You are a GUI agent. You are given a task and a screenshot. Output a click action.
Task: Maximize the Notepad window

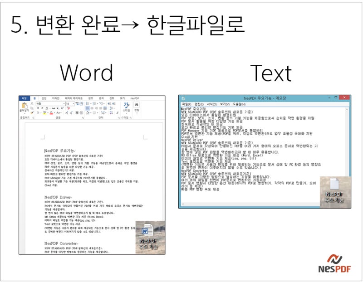336,97
